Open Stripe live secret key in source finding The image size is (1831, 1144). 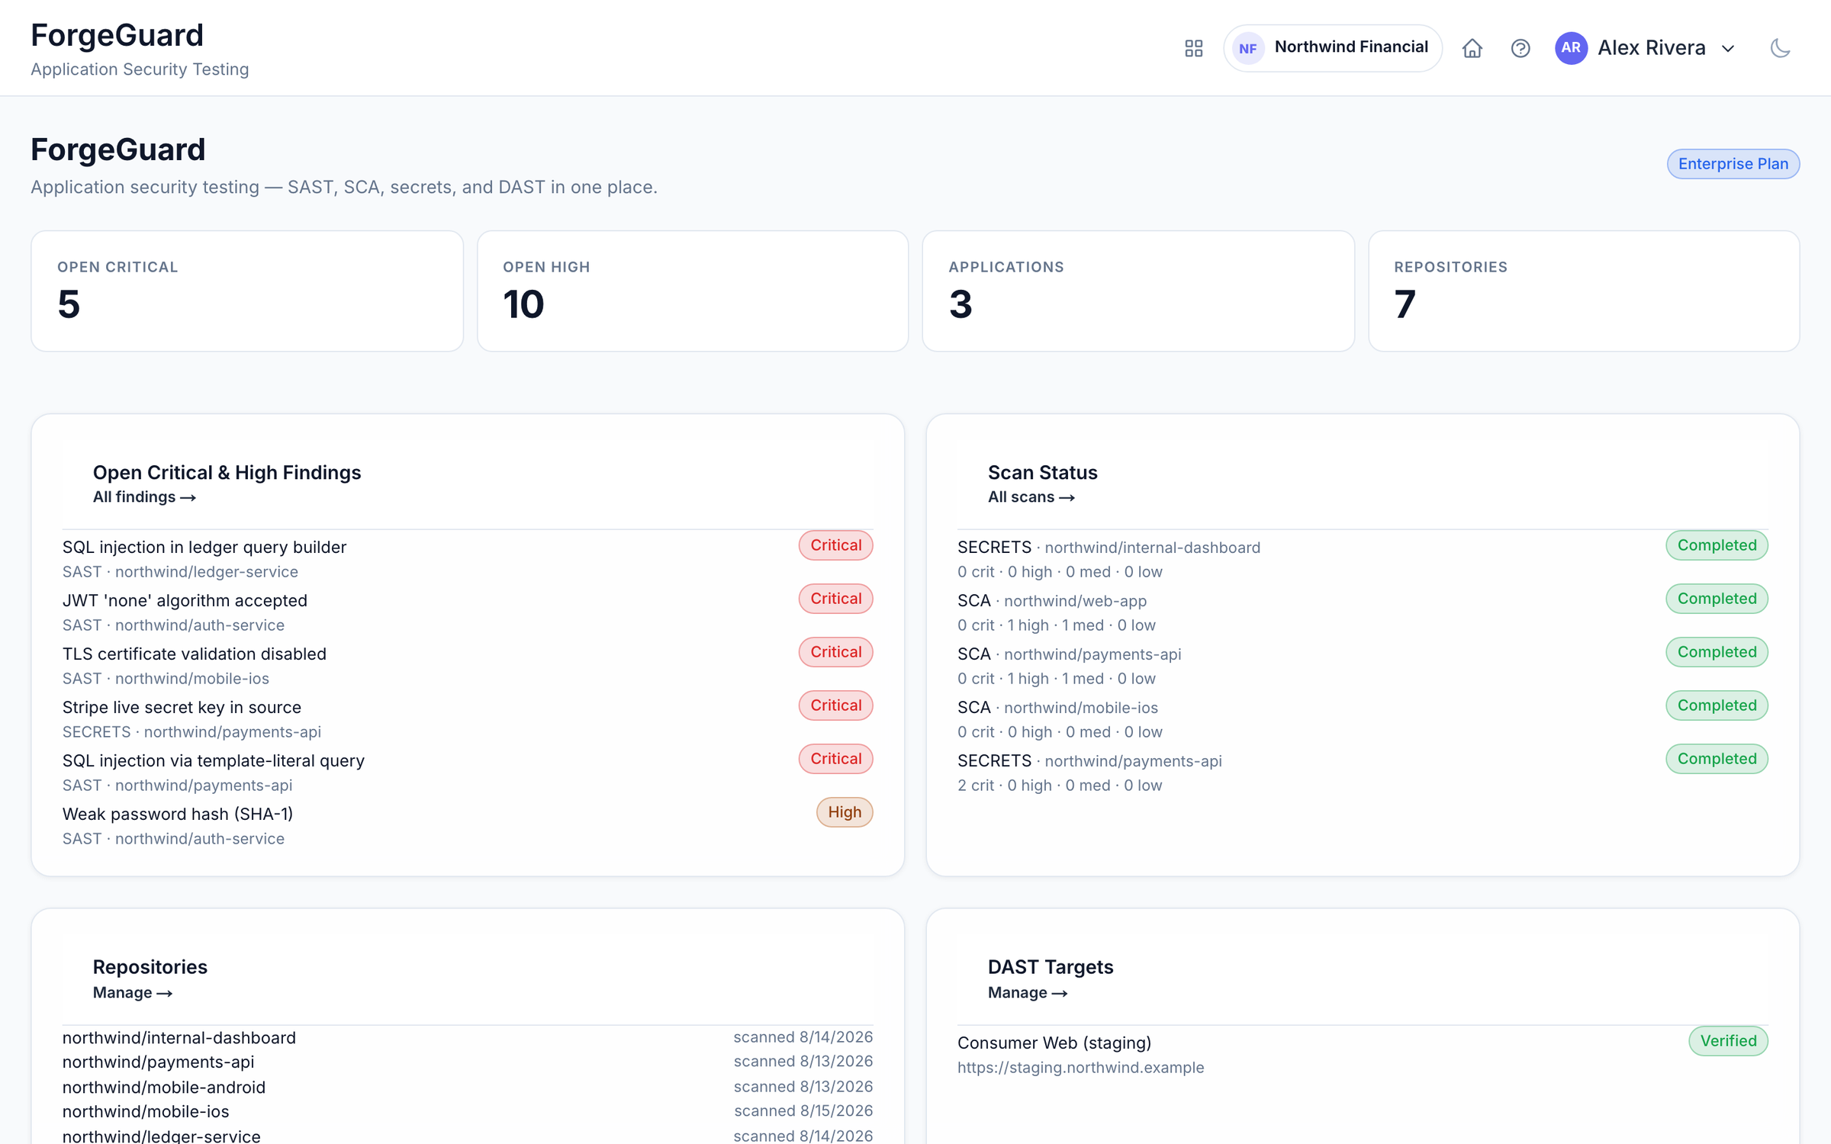468,718
